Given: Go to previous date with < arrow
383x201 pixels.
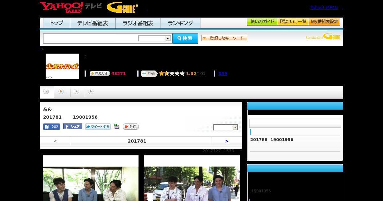Looking at the screenshot, I should (55, 141).
